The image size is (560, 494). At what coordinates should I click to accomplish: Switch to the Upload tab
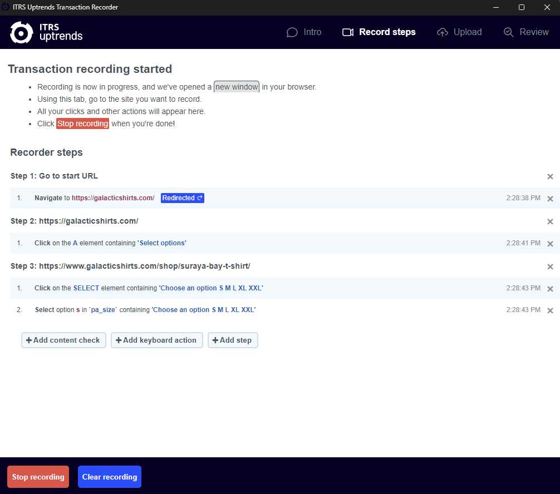459,32
